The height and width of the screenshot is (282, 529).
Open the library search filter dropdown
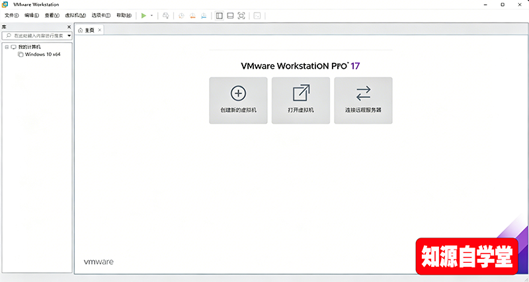click(x=69, y=36)
